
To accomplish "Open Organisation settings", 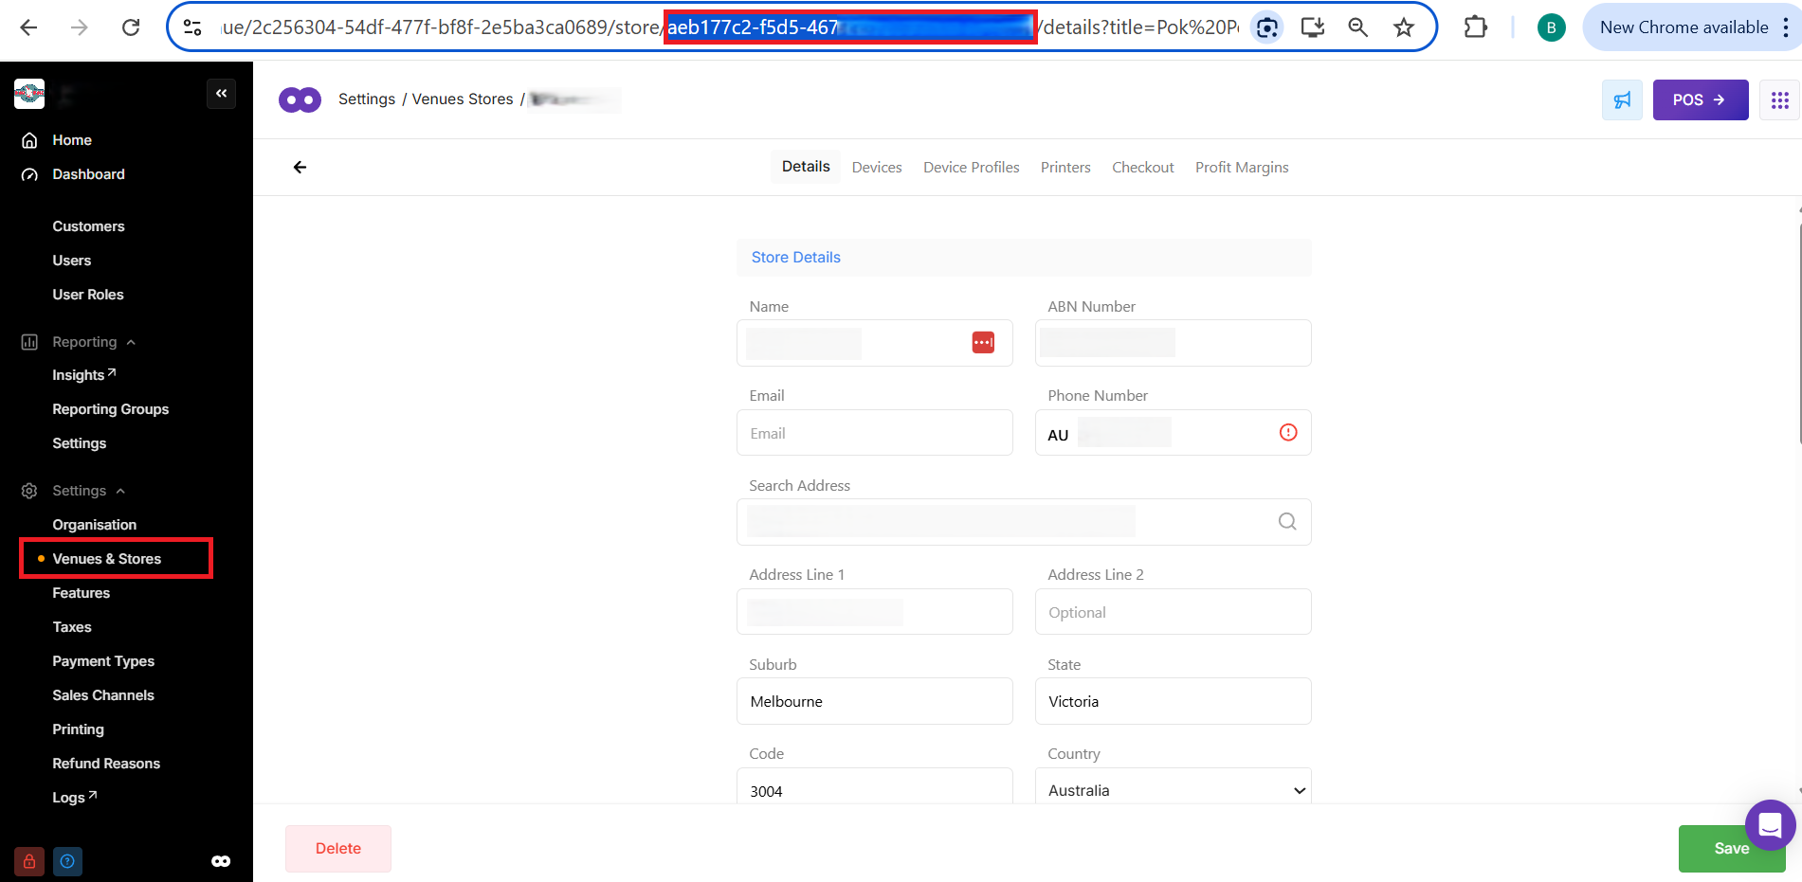I will point(95,525).
